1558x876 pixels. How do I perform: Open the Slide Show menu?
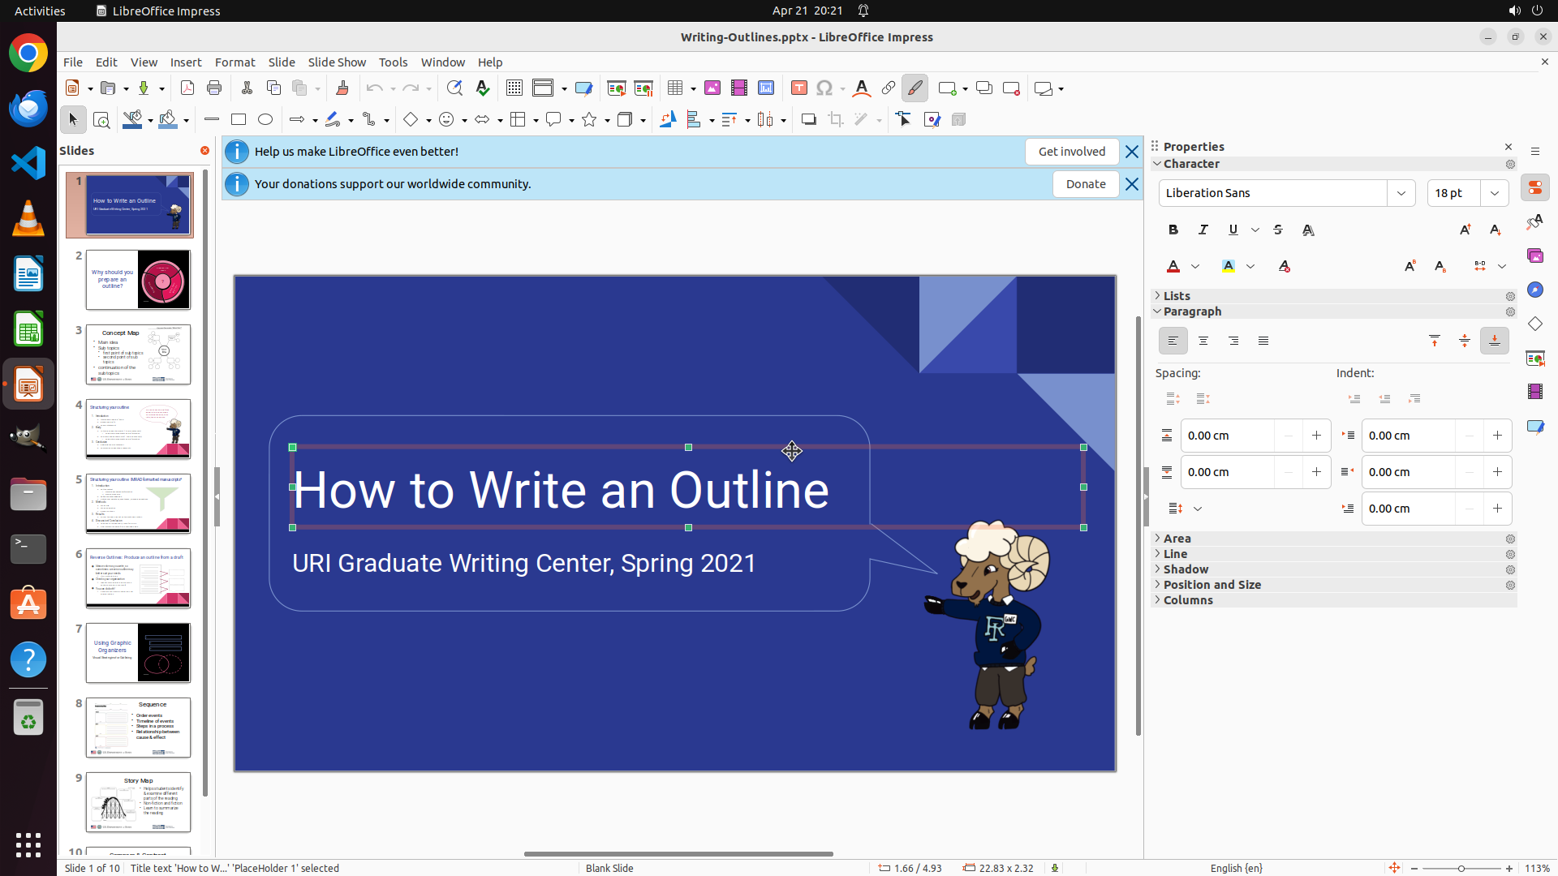[x=337, y=62]
